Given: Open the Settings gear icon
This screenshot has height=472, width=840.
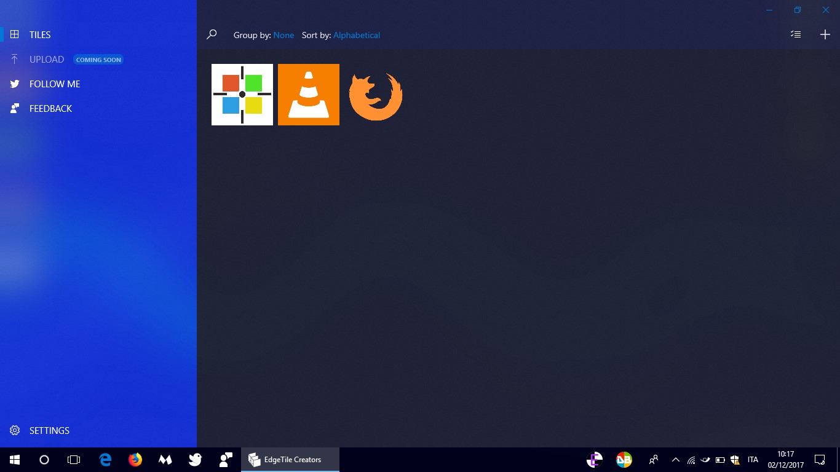Looking at the screenshot, I should pos(14,430).
